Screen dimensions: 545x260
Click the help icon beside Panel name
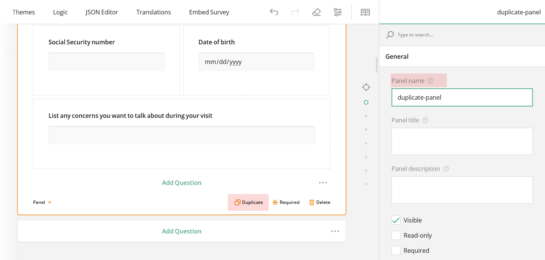coord(431,80)
